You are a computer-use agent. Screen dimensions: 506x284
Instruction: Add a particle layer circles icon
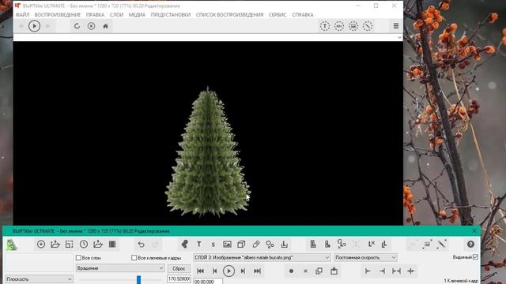pos(270,245)
